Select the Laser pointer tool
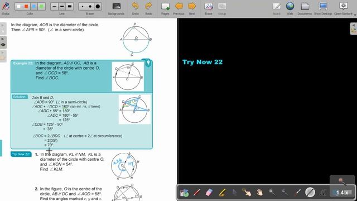Screen dimensions: 357x201 tap(297, 193)
